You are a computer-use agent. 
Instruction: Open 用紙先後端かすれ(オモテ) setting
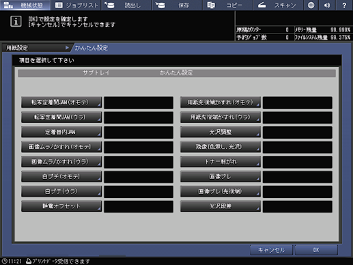(x=221, y=102)
